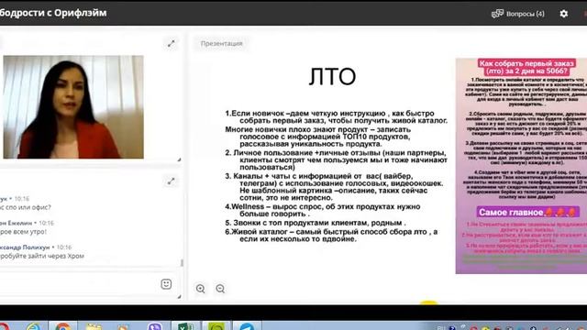Select the Презентация tab

[x=221, y=43]
